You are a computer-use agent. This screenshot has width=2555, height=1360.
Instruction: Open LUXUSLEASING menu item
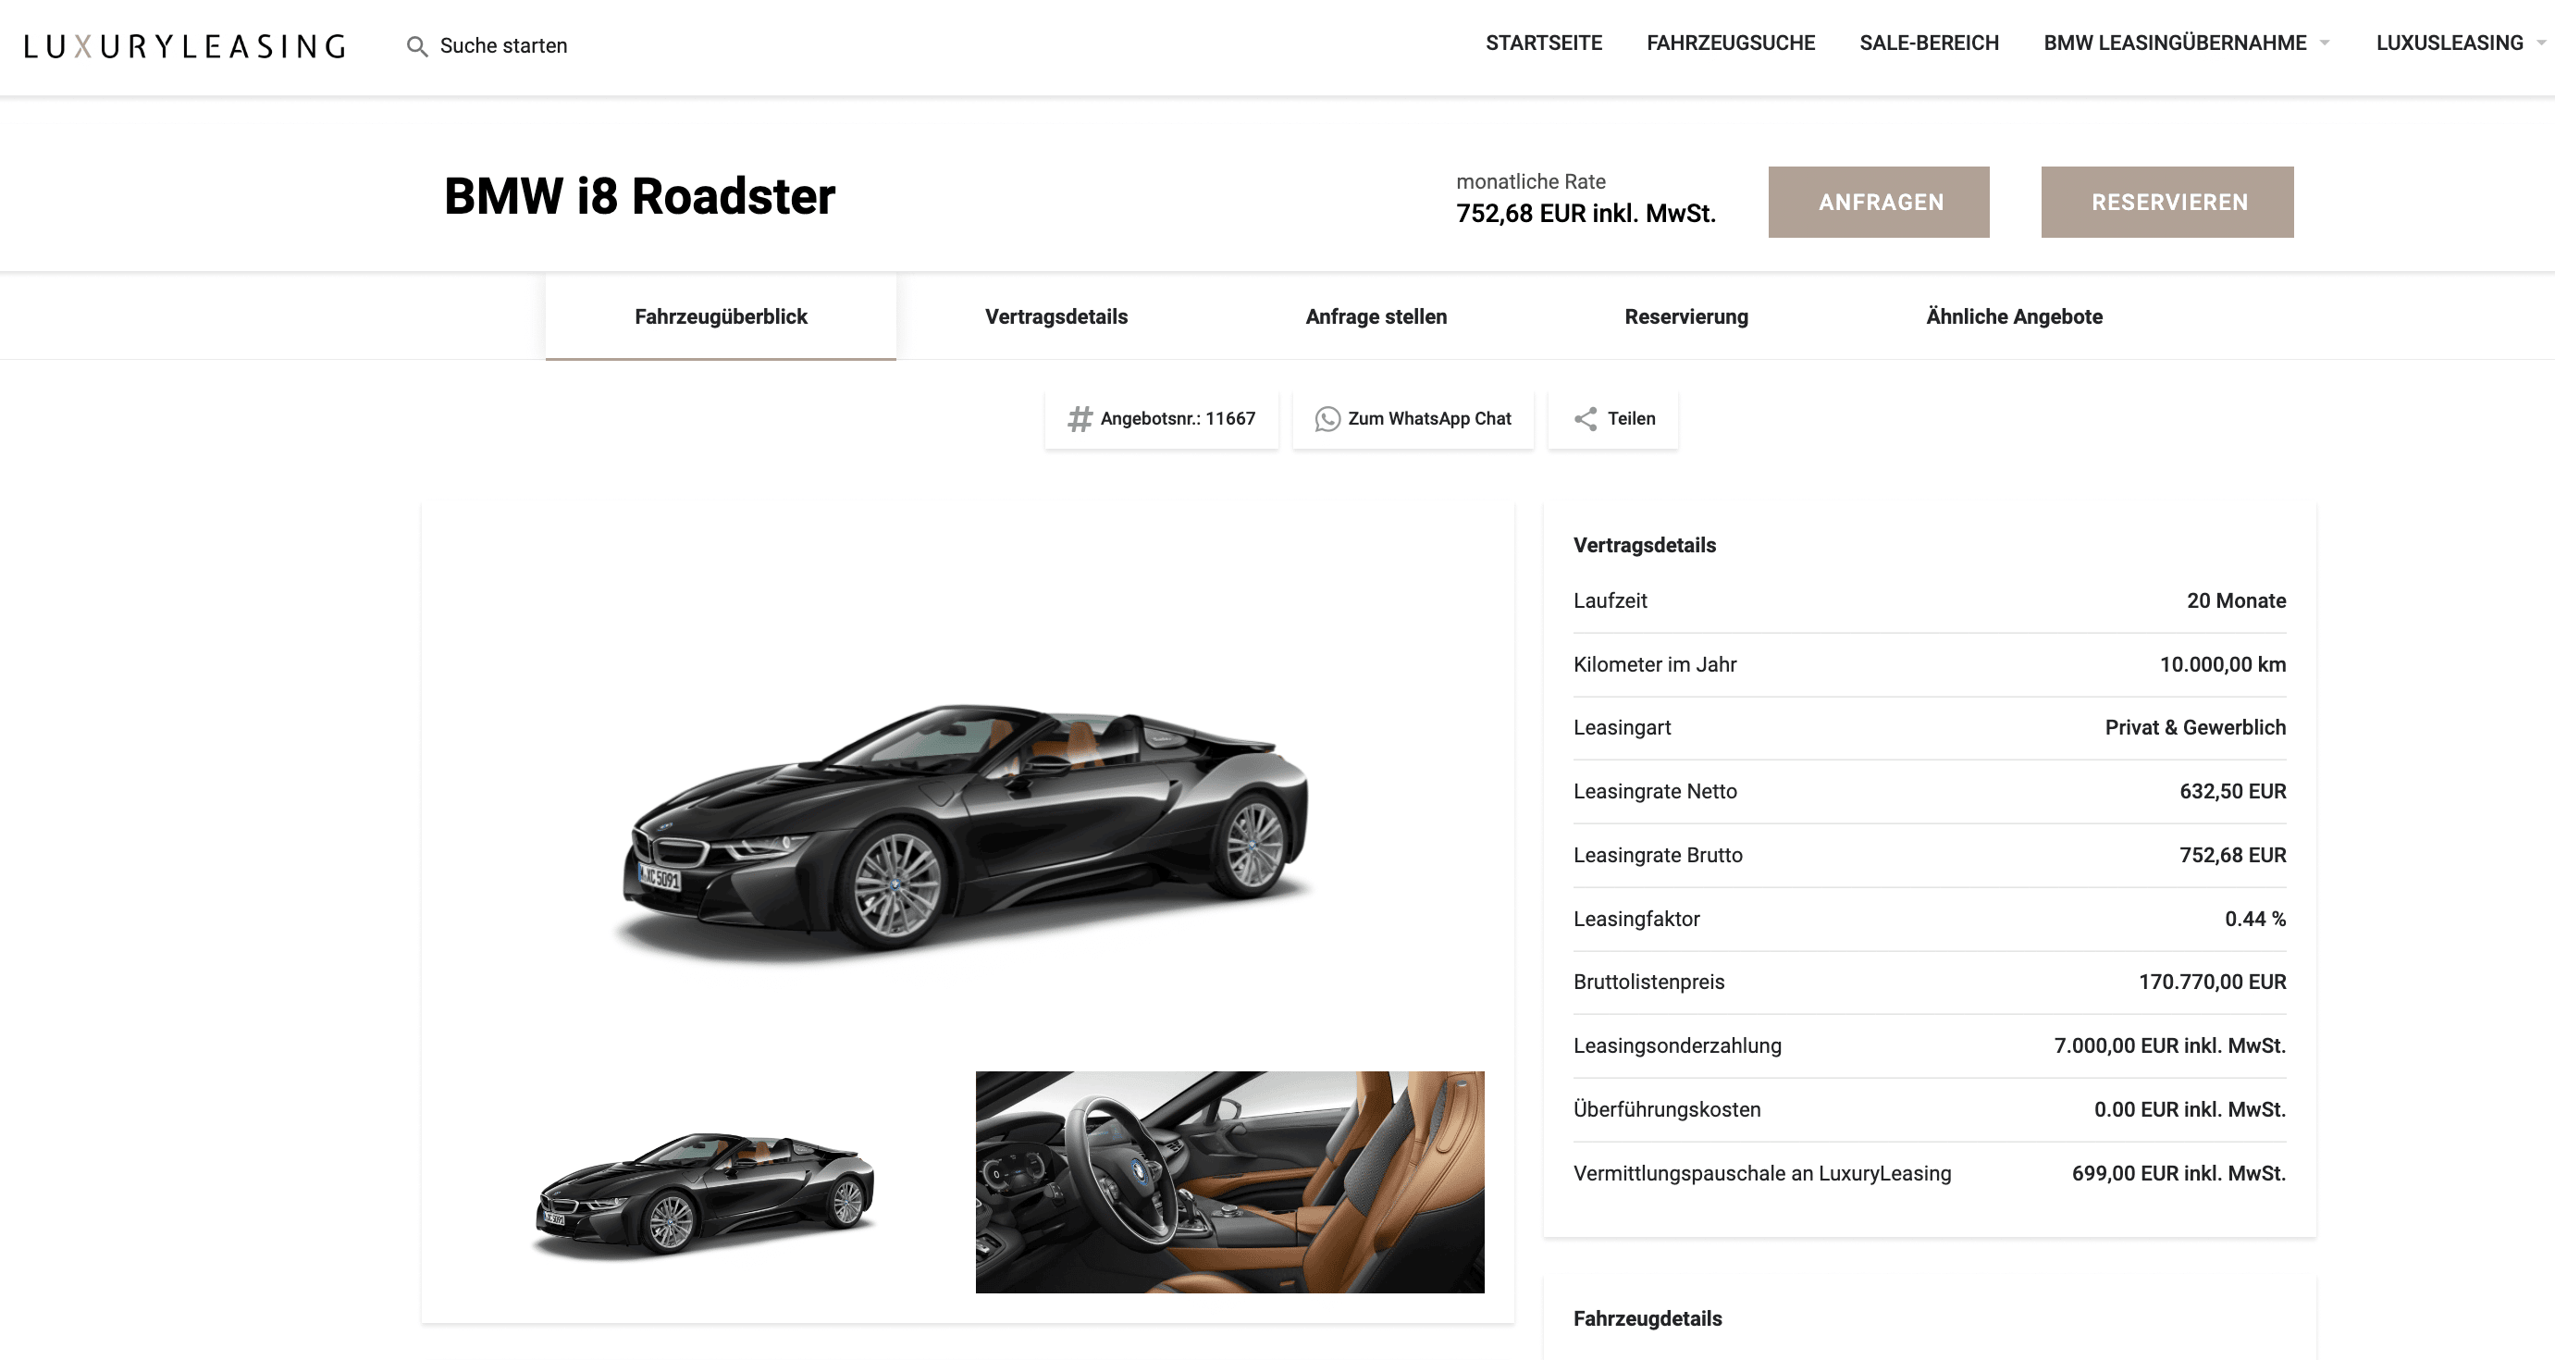click(x=2449, y=43)
